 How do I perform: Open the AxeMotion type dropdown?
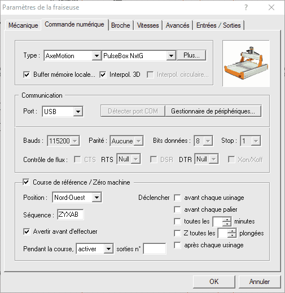click(97, 56)
